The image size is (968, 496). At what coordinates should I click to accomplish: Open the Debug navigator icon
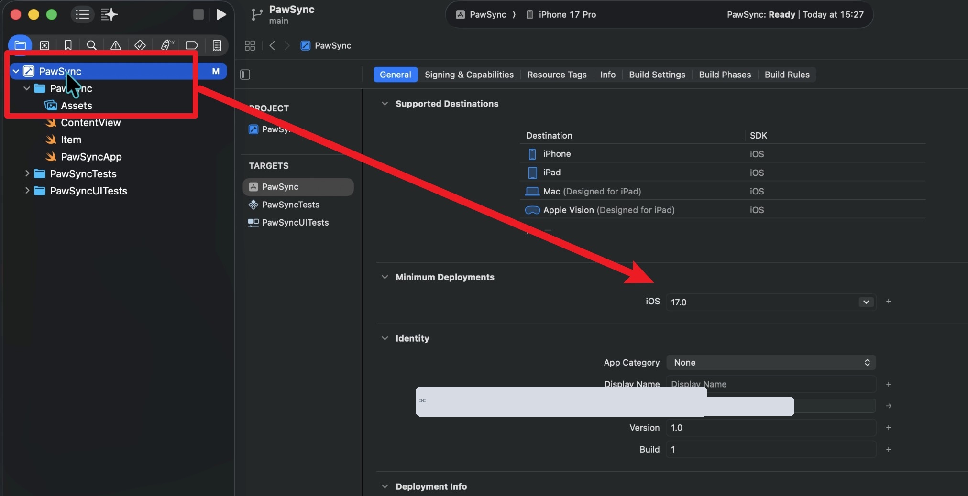(166, 45)
